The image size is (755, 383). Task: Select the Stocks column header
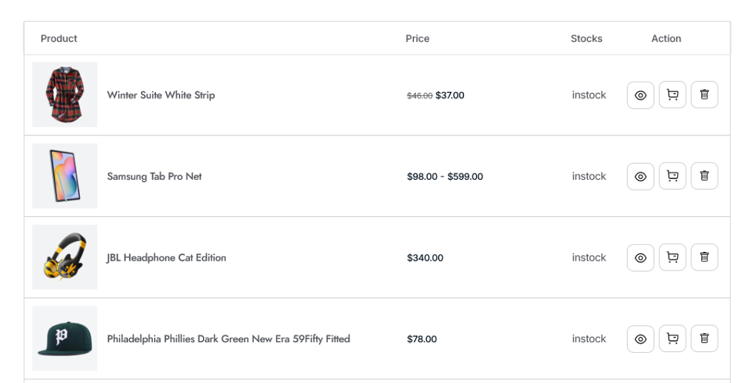587,38
